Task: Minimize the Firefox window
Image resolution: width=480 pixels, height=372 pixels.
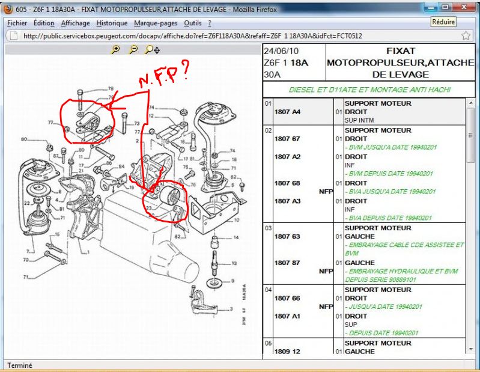Action: click(x=431, y=7)
